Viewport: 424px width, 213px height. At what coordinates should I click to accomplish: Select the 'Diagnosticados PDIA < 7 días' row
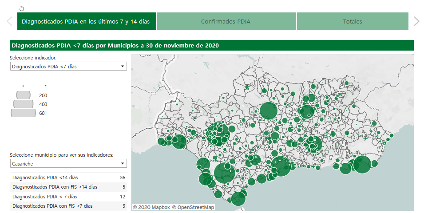[x=68, y=196]
